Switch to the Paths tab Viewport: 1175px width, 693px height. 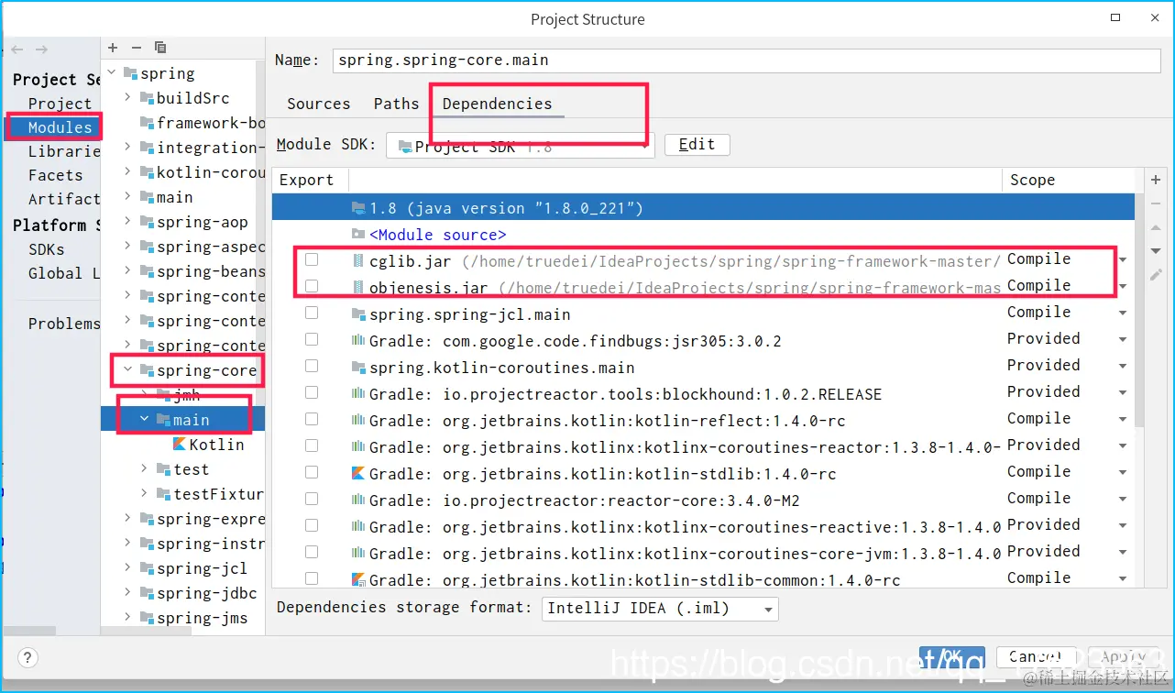396,104
